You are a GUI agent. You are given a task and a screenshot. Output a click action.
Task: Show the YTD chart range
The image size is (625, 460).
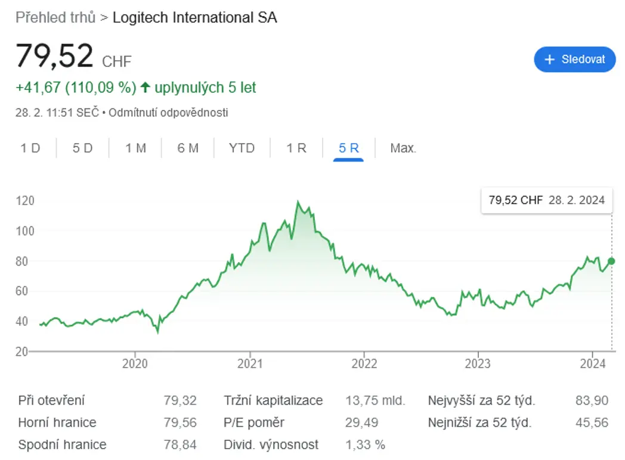[242, 148]
